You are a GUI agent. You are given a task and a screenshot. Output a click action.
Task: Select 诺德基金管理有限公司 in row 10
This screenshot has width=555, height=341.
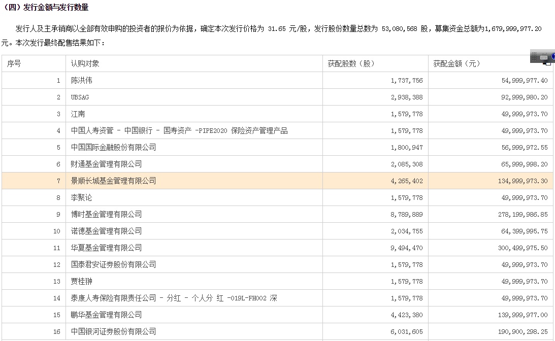click(106, 231)
